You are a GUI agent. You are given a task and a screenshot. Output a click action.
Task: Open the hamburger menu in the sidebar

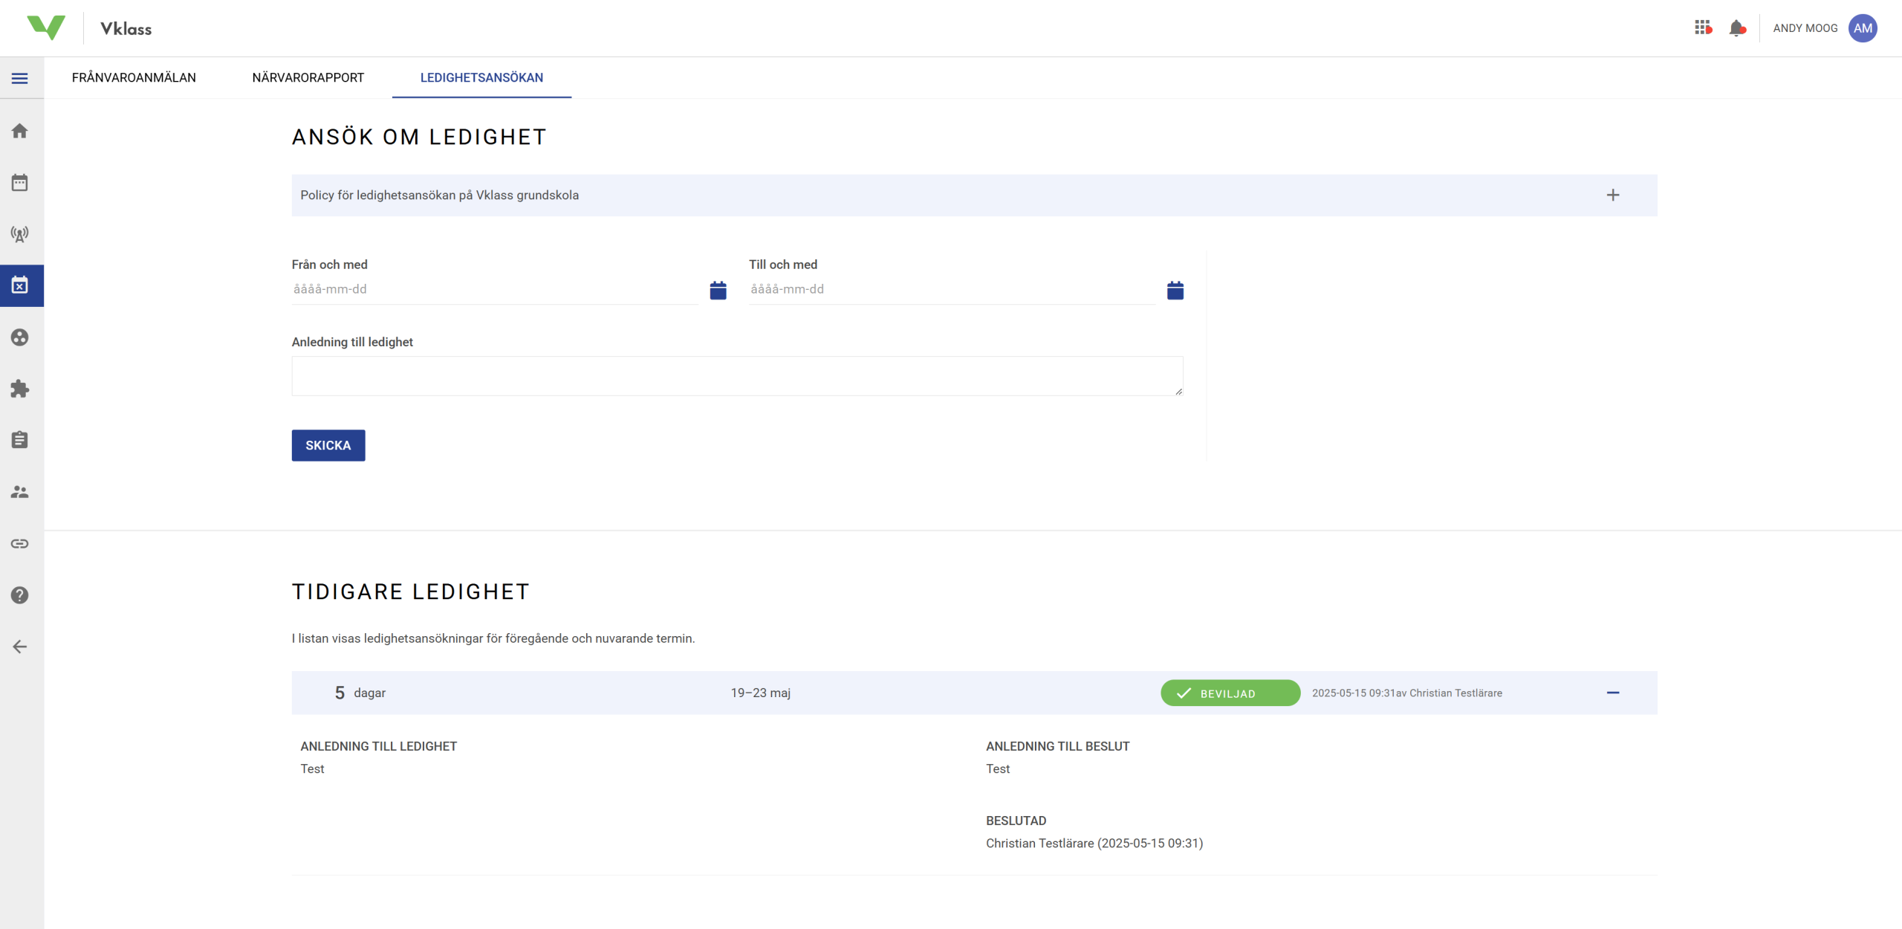coord(20,78)
